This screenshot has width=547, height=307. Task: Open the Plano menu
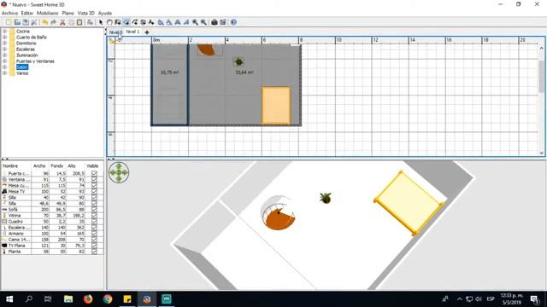pyautogui.click(x=68, y=13)
